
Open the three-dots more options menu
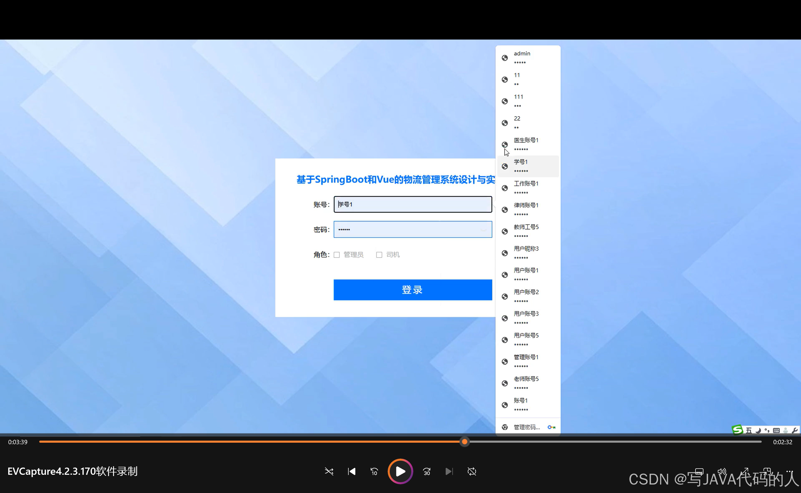pos(789,471)
